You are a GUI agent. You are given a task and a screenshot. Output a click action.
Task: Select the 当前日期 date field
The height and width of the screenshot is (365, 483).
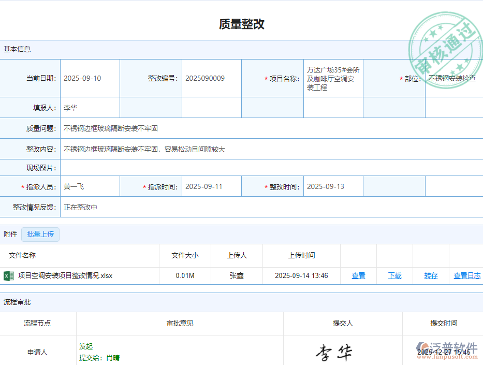tap(90, 78)
